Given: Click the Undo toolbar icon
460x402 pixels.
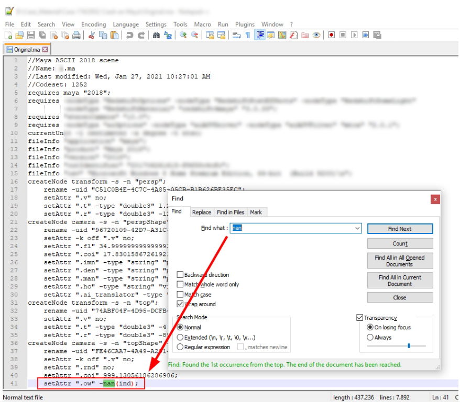Looking at the screenshot, I should 129,35.
